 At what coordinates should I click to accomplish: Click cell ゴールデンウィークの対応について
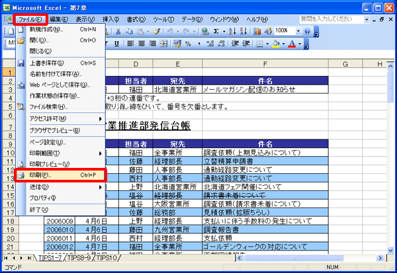[x=265, y=247]
